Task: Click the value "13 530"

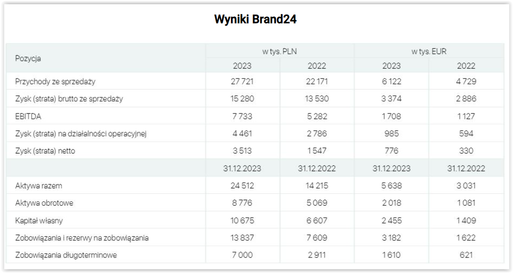Action: point(316,99)
